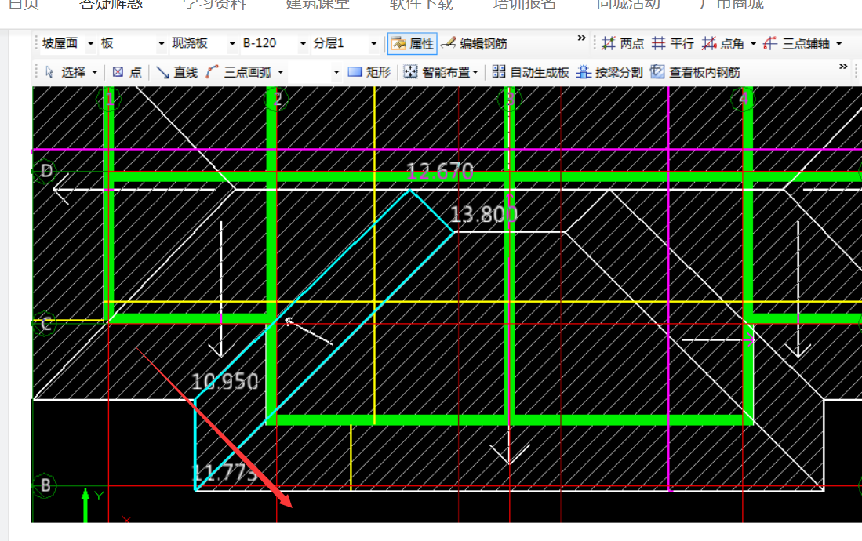The height and width of the screenshot is (541, 862).
Task: Open the 答疑解惑 navigation tab
Action: tap(111, 5)
